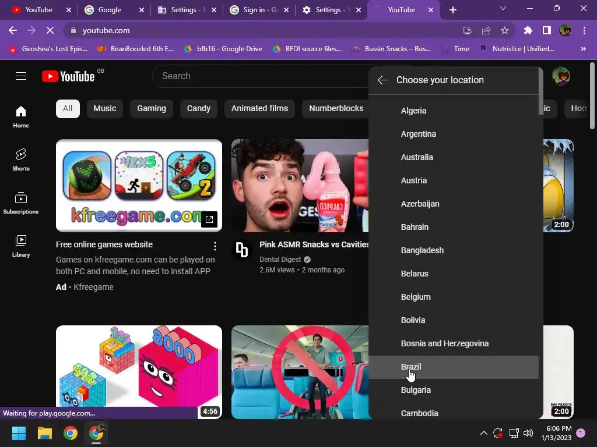
Task: Choose Austria as location
Action: tap(454, 180)
